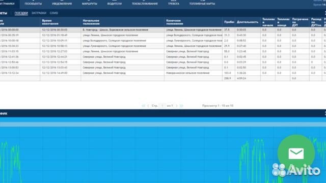
Task: Open the Техобслуживание section
Action: [x=145, y=3]
